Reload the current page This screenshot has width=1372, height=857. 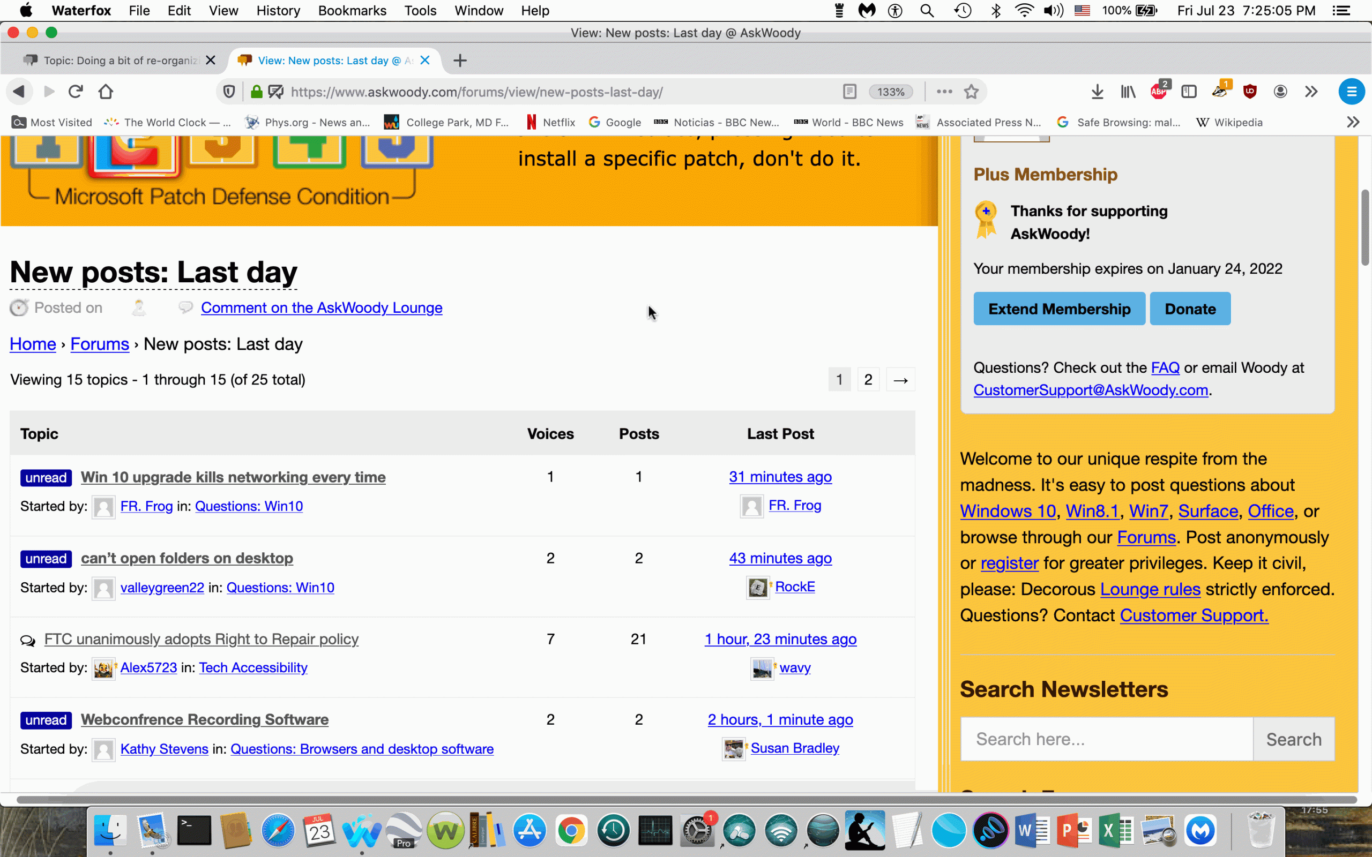pyautogui.click(x=76, y=92)
